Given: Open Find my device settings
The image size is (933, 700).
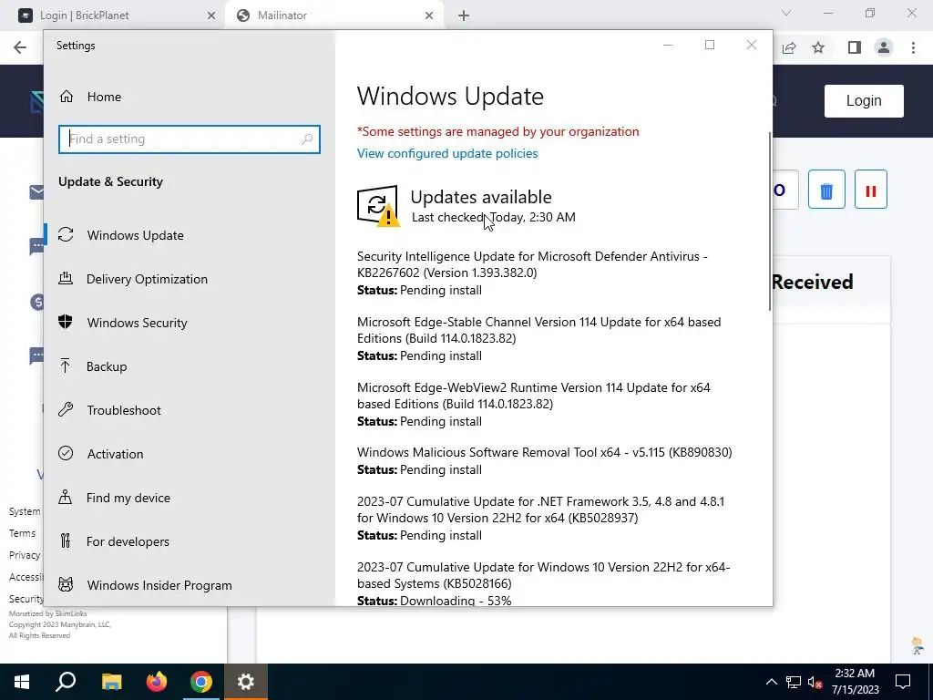Looking at the screenshot, I should (128, 498).
